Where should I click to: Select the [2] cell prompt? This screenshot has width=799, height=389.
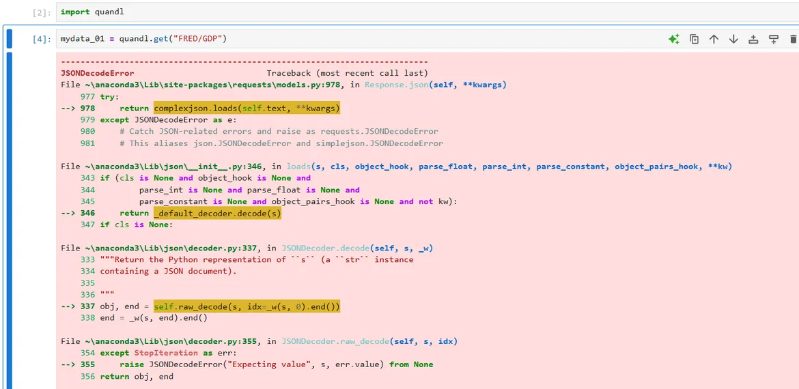[42, 12]
